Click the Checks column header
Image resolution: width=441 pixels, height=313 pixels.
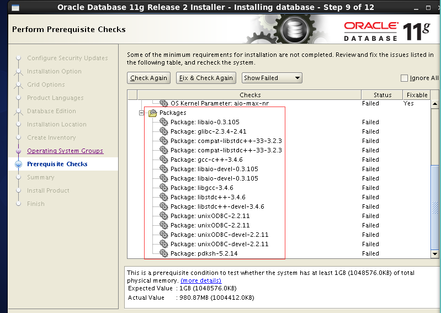click(x=249, y=95)
